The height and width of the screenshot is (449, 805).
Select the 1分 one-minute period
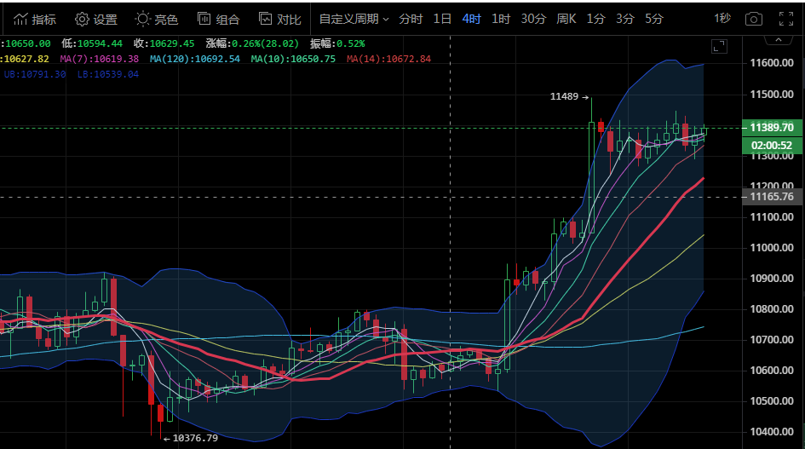click(x=595, y=19)
